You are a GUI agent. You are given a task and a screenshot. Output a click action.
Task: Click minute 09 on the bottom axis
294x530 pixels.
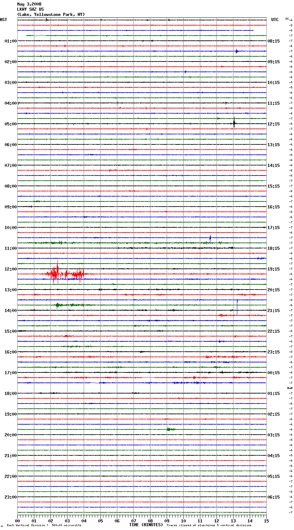click(167, 521)
